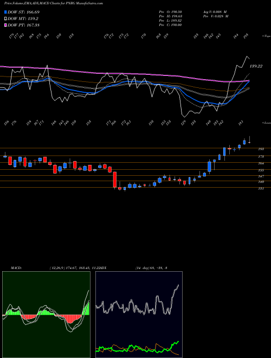Click the blue DOW ST legend swatch
Screen dimensions: 271x358
click(5, 12)
